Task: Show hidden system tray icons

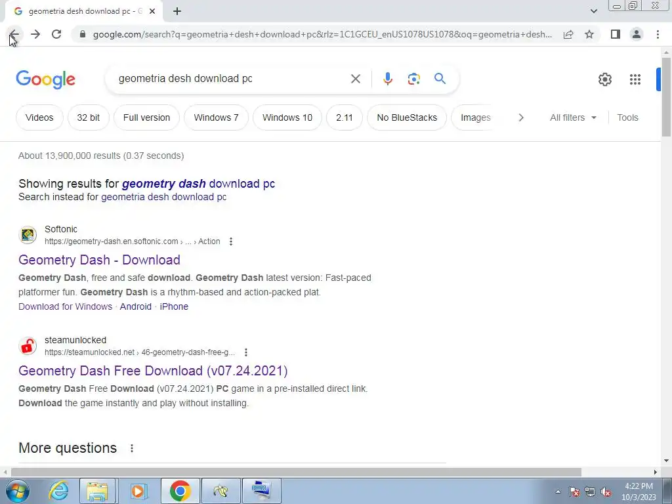Action: [x=558, y=492]
